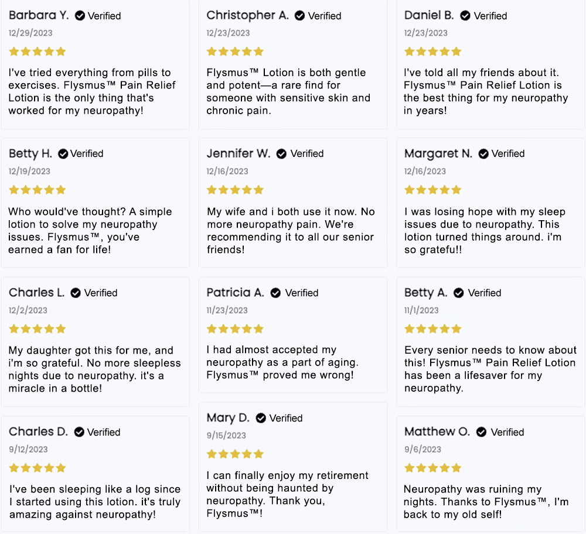Click verified checkmark beside Jennifer W.
The height and width of the screenshot is (534, 586).
pos(281,154)
